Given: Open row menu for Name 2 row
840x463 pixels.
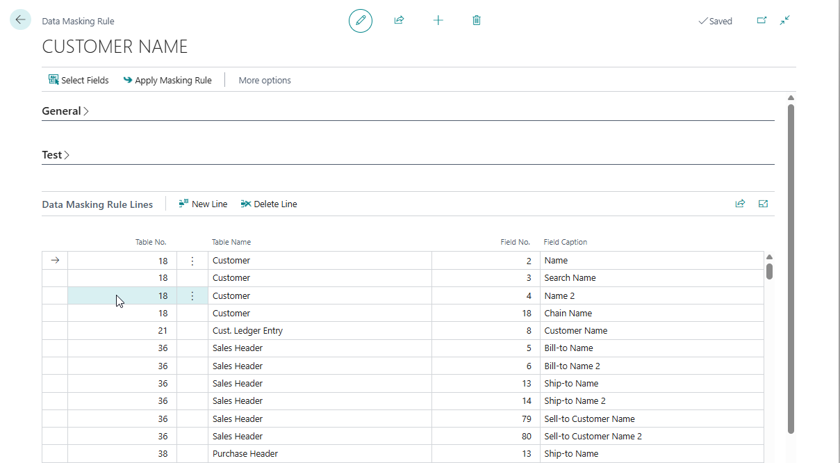Looking at the screenshot, I should point(192,295).
